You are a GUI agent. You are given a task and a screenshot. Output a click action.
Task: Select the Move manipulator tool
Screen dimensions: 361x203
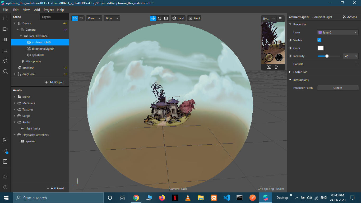click(153, 18)
